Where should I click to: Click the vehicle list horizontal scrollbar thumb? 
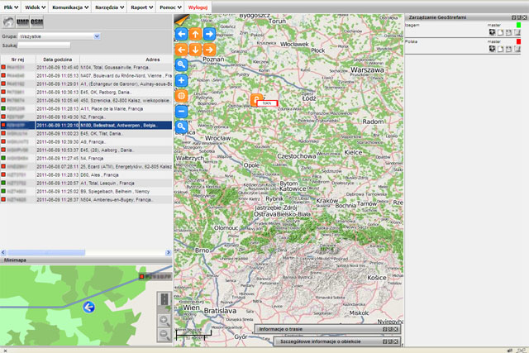(x=46, y=252)
